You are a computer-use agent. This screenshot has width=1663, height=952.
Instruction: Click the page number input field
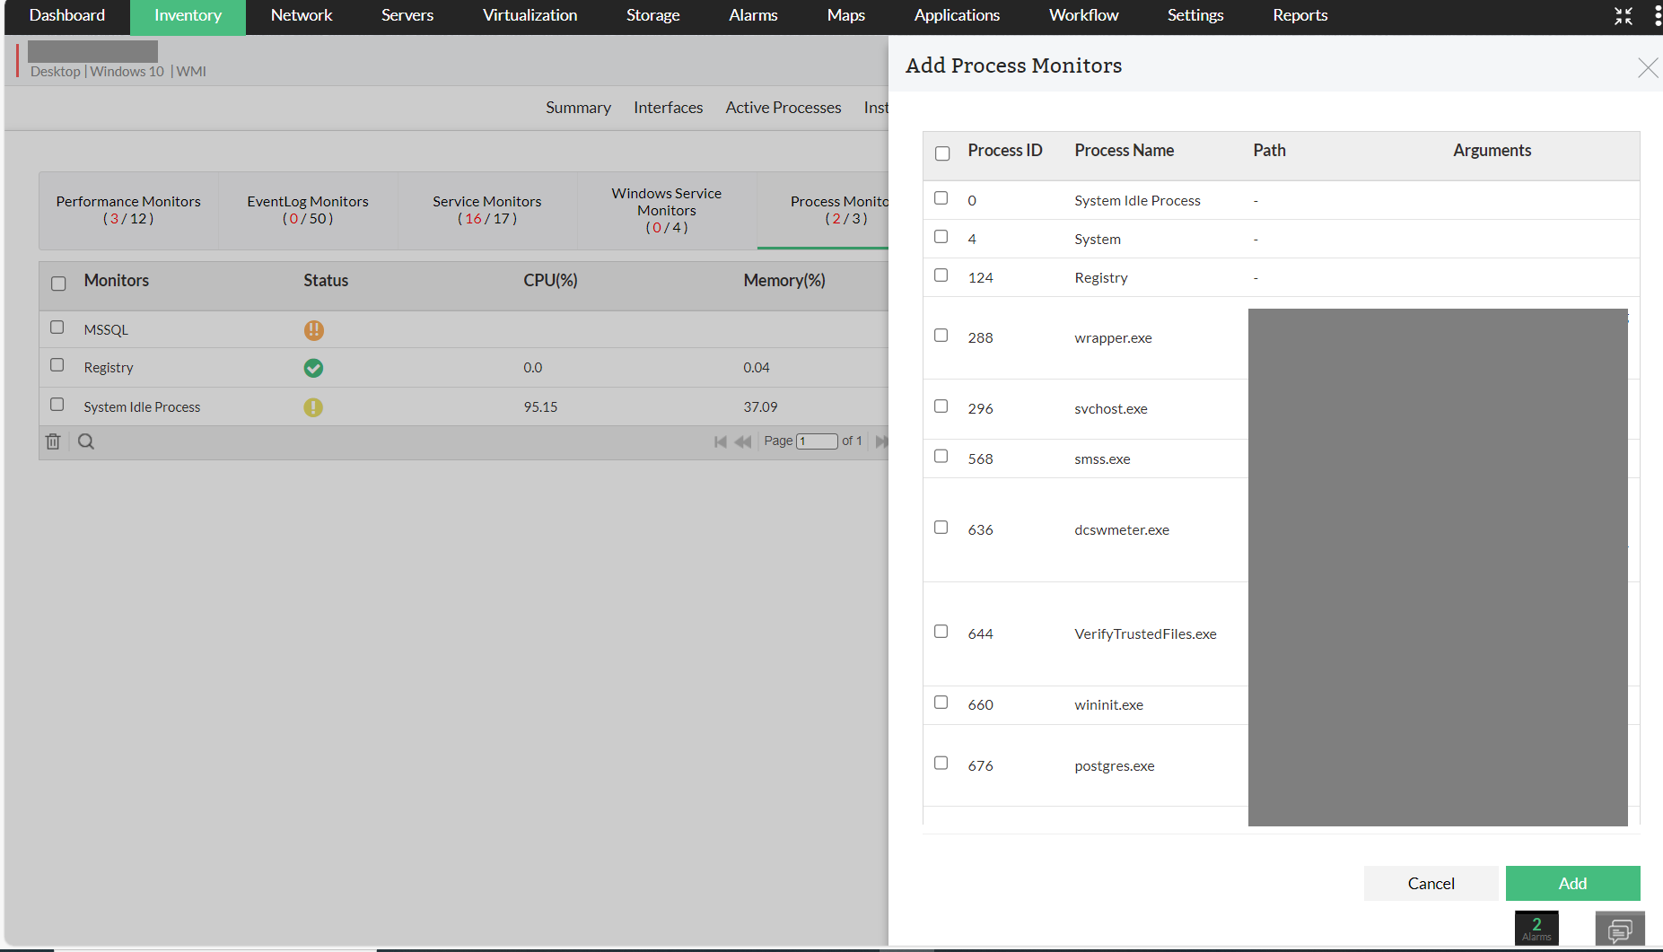tap(817, 441)
